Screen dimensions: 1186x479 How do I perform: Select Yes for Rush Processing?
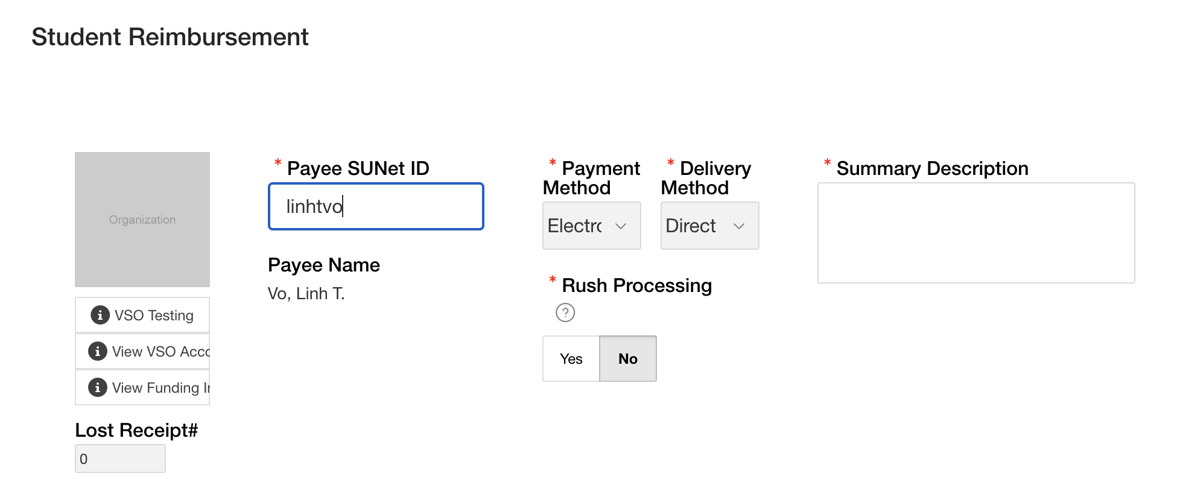coord(571,359)
